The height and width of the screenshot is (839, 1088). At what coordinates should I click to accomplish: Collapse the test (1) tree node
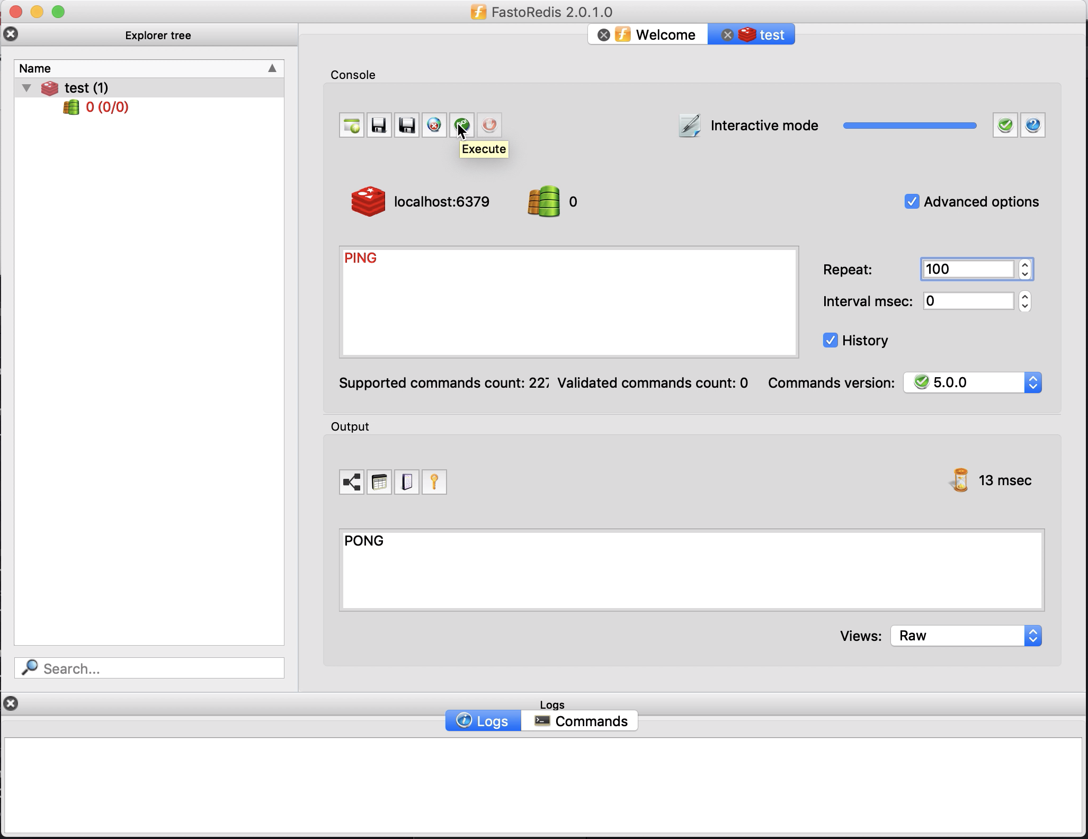click(26, 88)
